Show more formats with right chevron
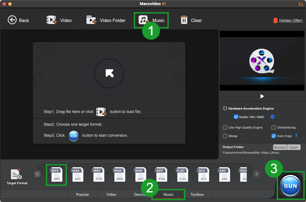The image size is (306, 202). pos(257,174)
